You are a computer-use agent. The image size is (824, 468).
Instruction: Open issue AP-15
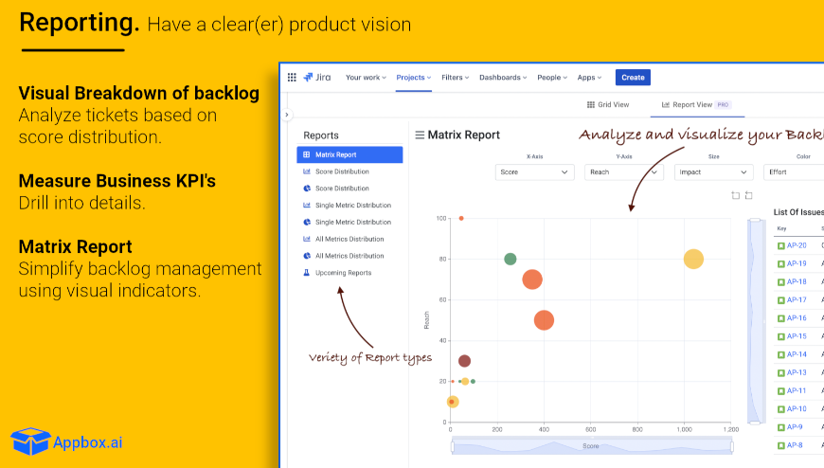tap(797, 336)
